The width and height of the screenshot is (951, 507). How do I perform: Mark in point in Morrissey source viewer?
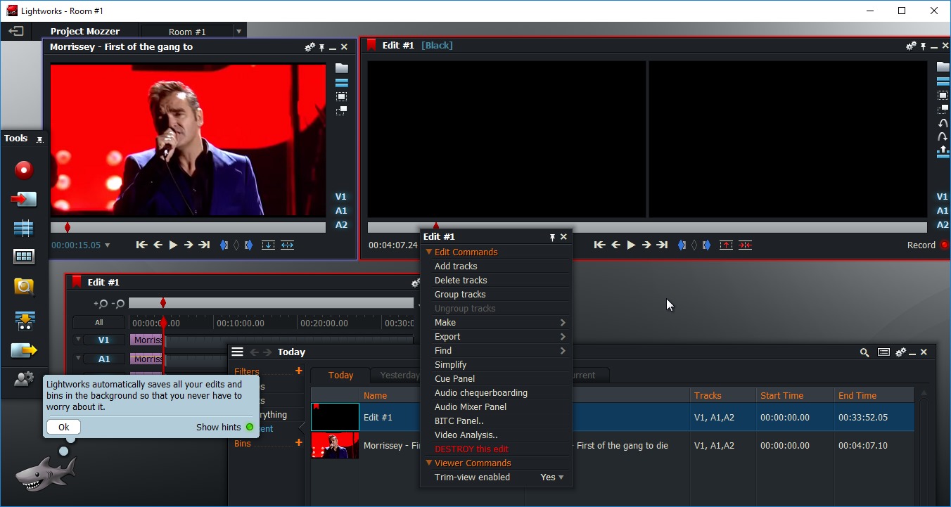tap(224, 245)
